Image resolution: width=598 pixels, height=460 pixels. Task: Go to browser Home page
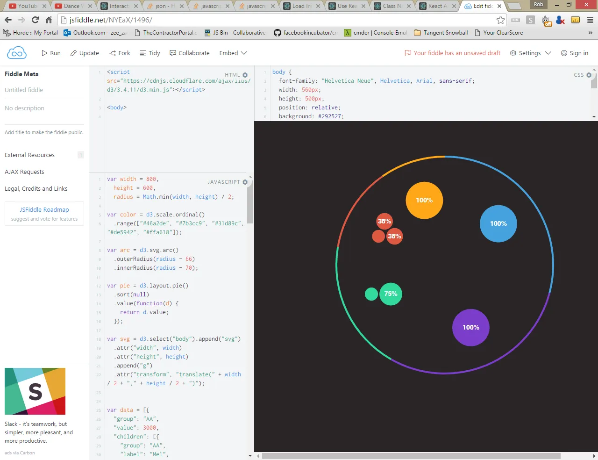pyautogui.click(x=49, y=20)
